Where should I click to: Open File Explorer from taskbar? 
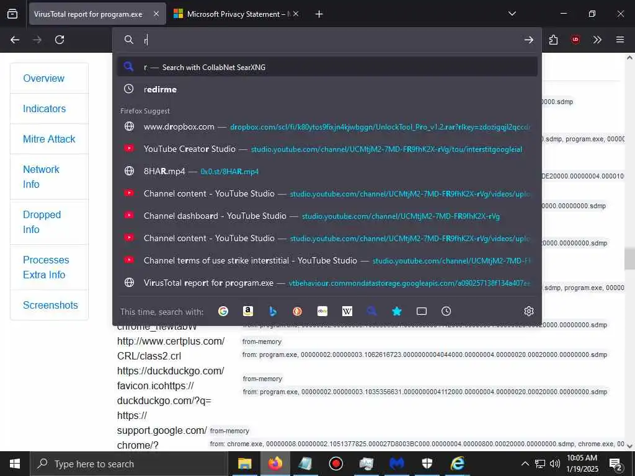(x=244, y=464)
